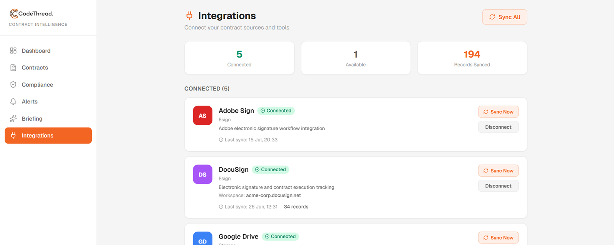Select the Records Synced stat card

[472, 58]
